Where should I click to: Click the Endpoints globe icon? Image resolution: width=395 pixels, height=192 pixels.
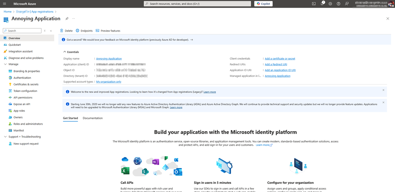pyautogui.click(x=77, y=31)
